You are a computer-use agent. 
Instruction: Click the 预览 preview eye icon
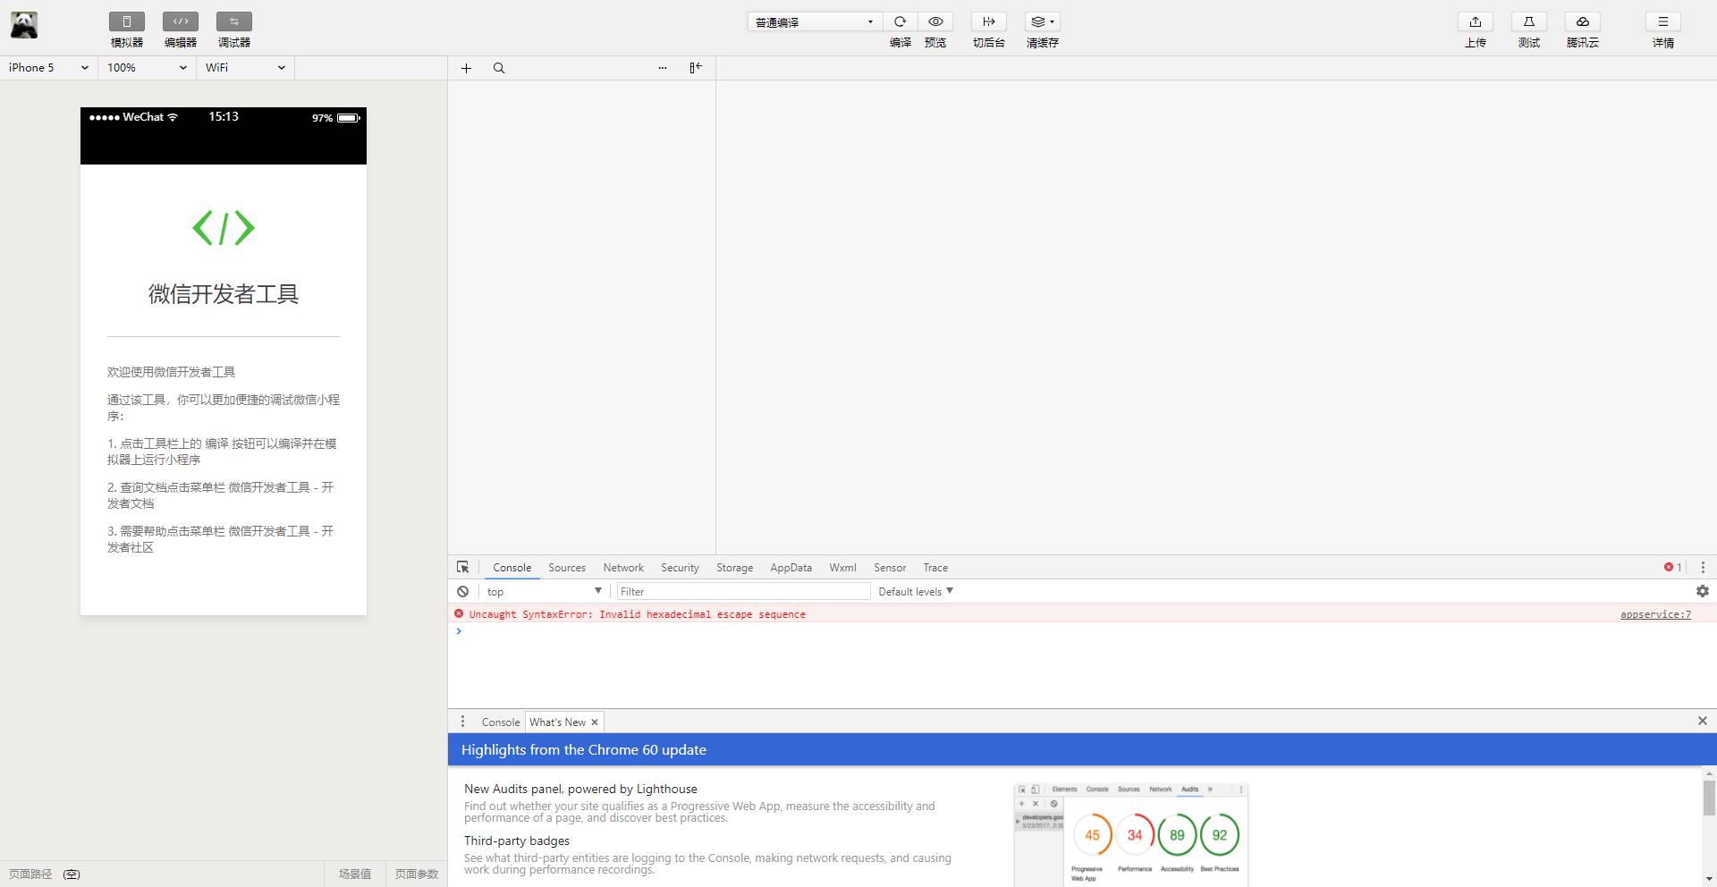tap(935, 21)
